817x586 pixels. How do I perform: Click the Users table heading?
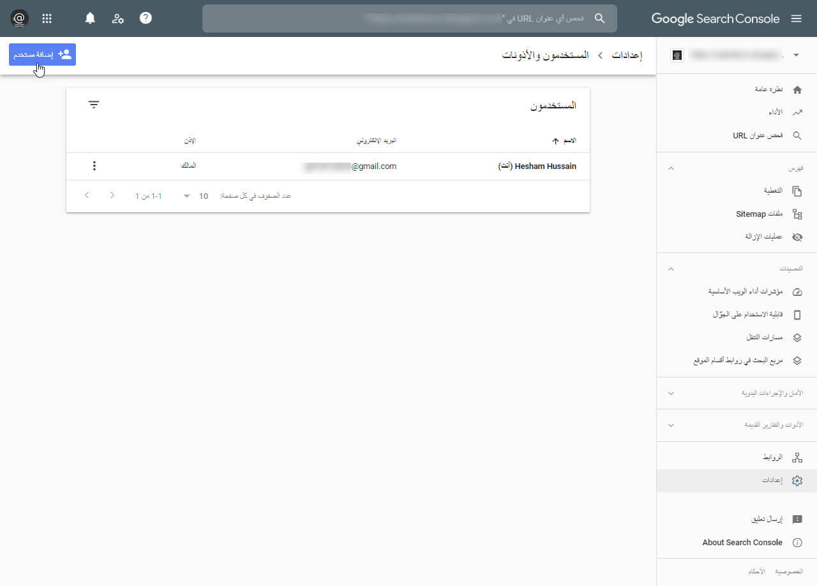pos(553,105)
